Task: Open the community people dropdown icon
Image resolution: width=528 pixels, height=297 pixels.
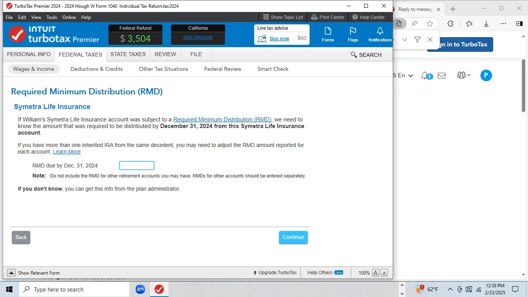Action: point(463,75)
